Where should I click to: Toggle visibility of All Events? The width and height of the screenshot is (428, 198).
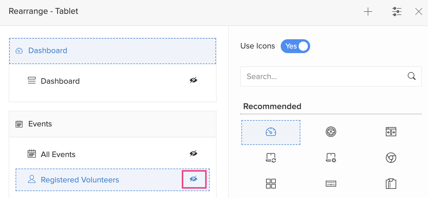pos(193,154)
